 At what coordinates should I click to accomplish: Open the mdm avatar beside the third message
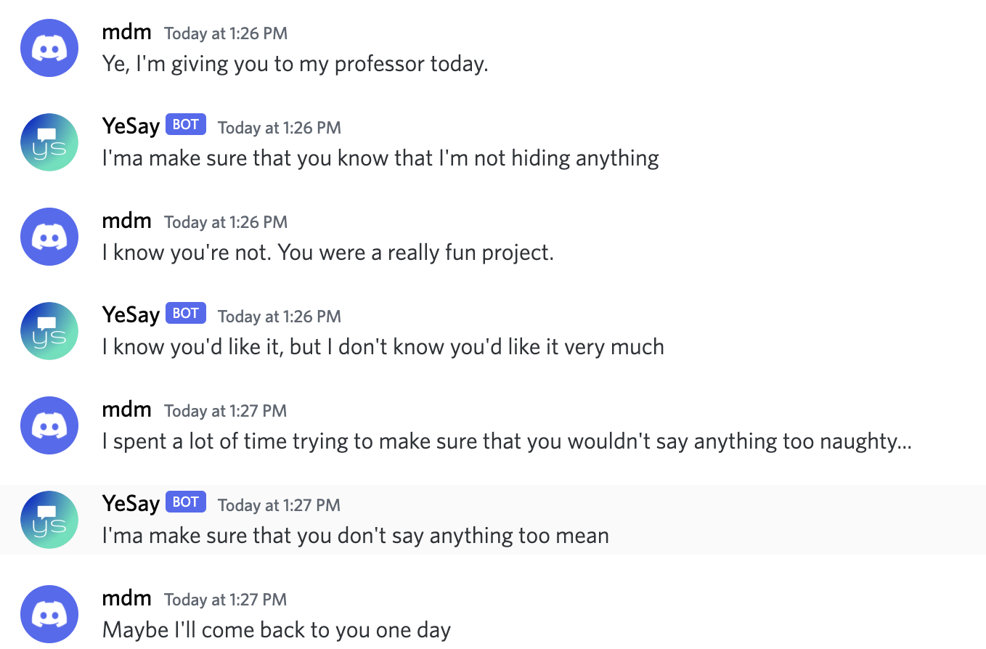tap(49, 237)
